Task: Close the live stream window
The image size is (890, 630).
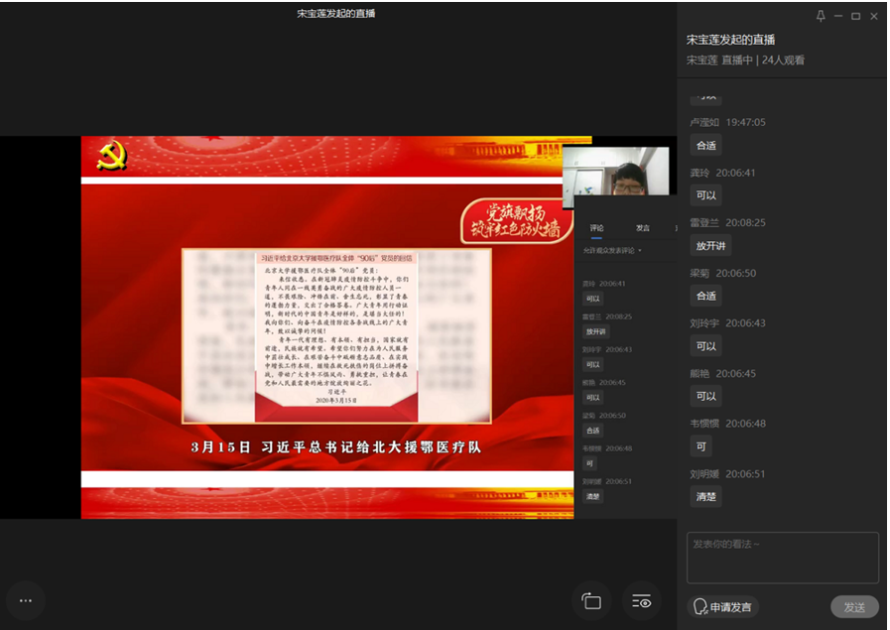Action: point(874,16)
